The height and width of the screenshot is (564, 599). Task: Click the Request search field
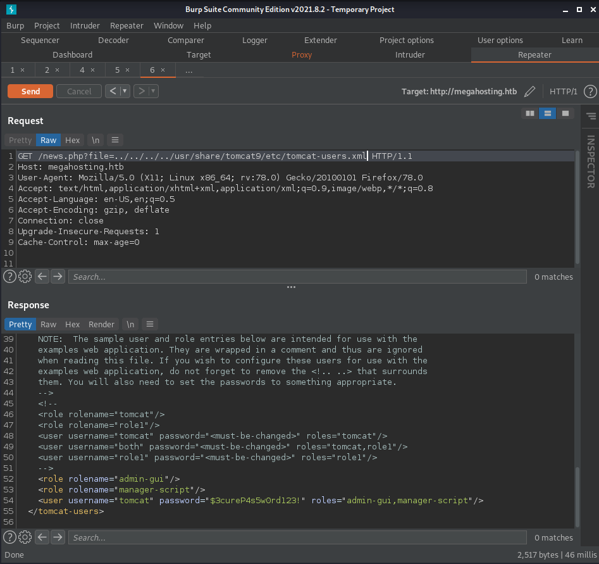pos(297,277)
